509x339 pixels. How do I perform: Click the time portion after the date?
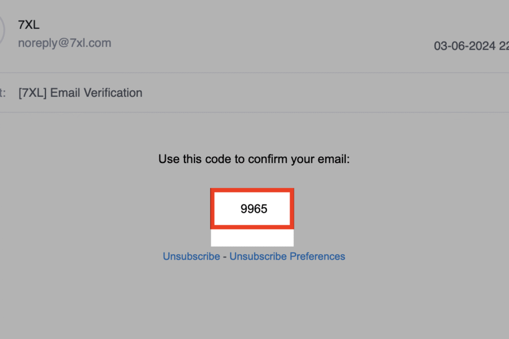(502, 46)
